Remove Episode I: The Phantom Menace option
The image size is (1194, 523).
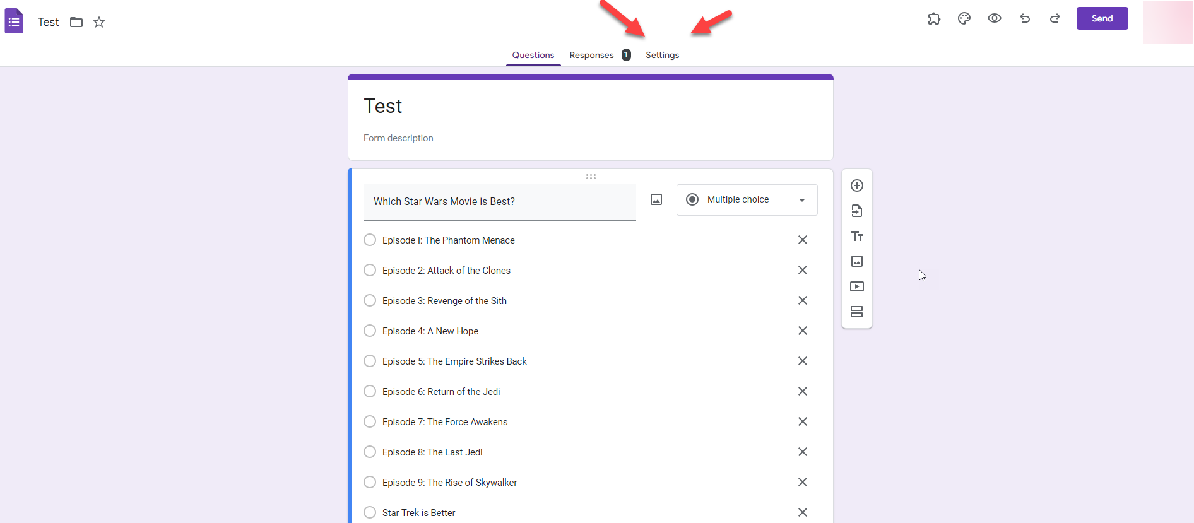[802, 240]
